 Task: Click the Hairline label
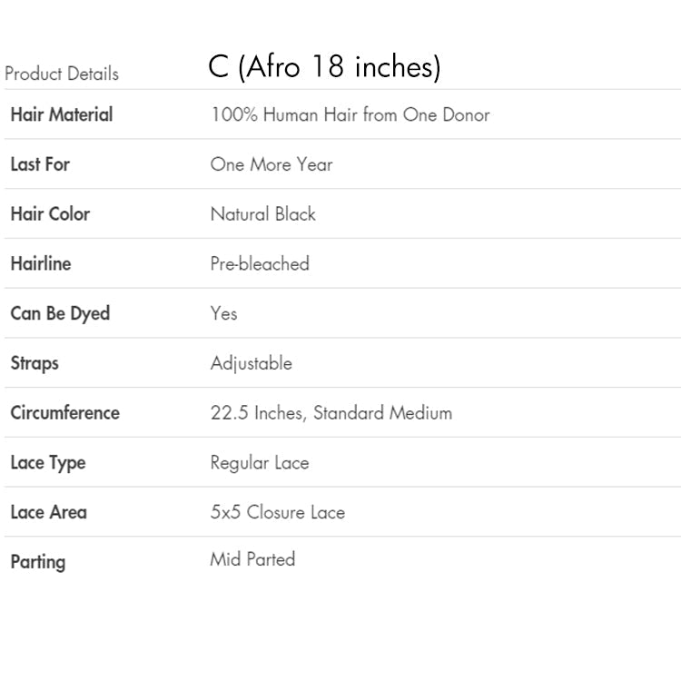click(x=41, y=263)
